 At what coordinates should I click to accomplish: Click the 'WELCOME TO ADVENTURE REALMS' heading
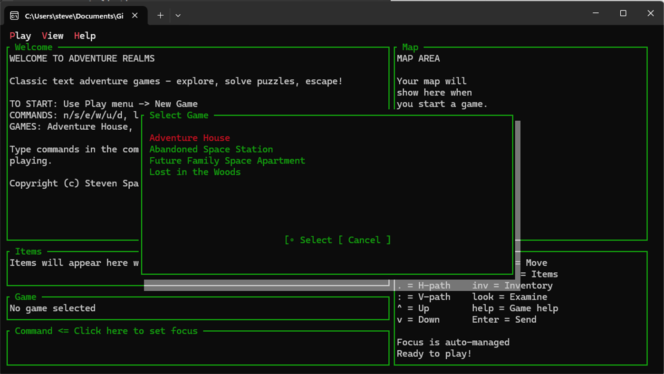click(82, 58)
